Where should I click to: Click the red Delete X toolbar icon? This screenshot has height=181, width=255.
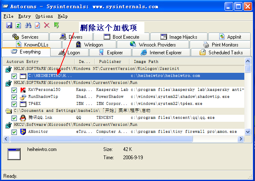[47, 26]
